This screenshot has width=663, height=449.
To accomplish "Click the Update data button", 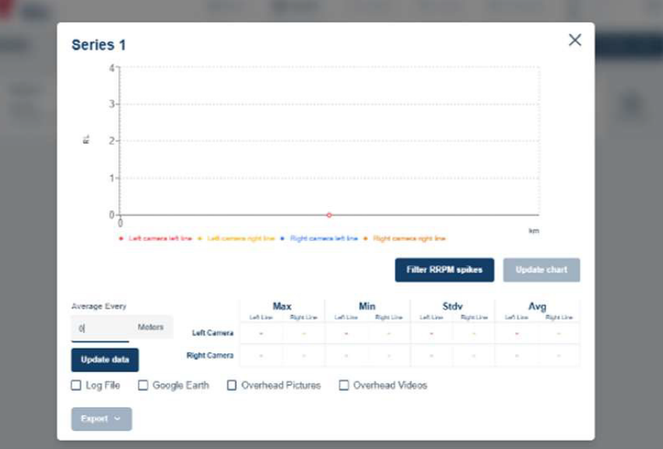I will coord(105,360).
